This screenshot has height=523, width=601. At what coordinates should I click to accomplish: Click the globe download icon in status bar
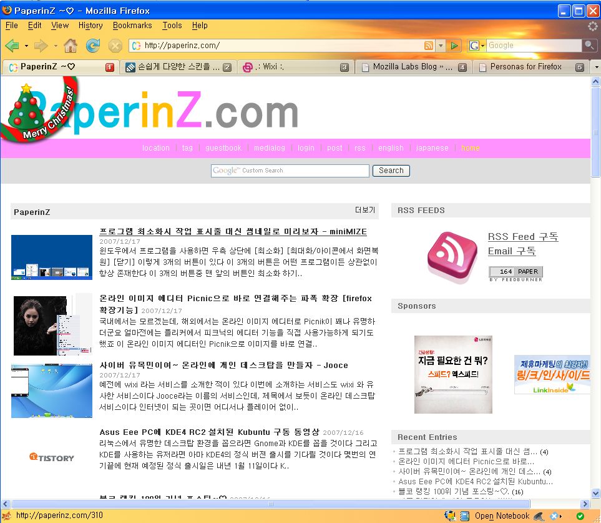coord(449,516)
